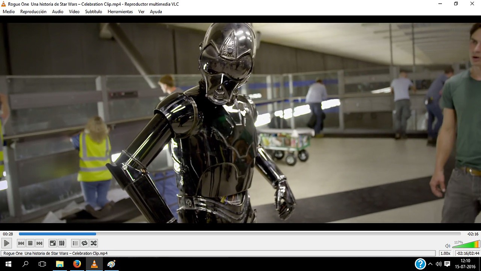Screen dimensions: 481x271
Task: Open Firefox from the taskbar
Action: click(x=77, y=264)
